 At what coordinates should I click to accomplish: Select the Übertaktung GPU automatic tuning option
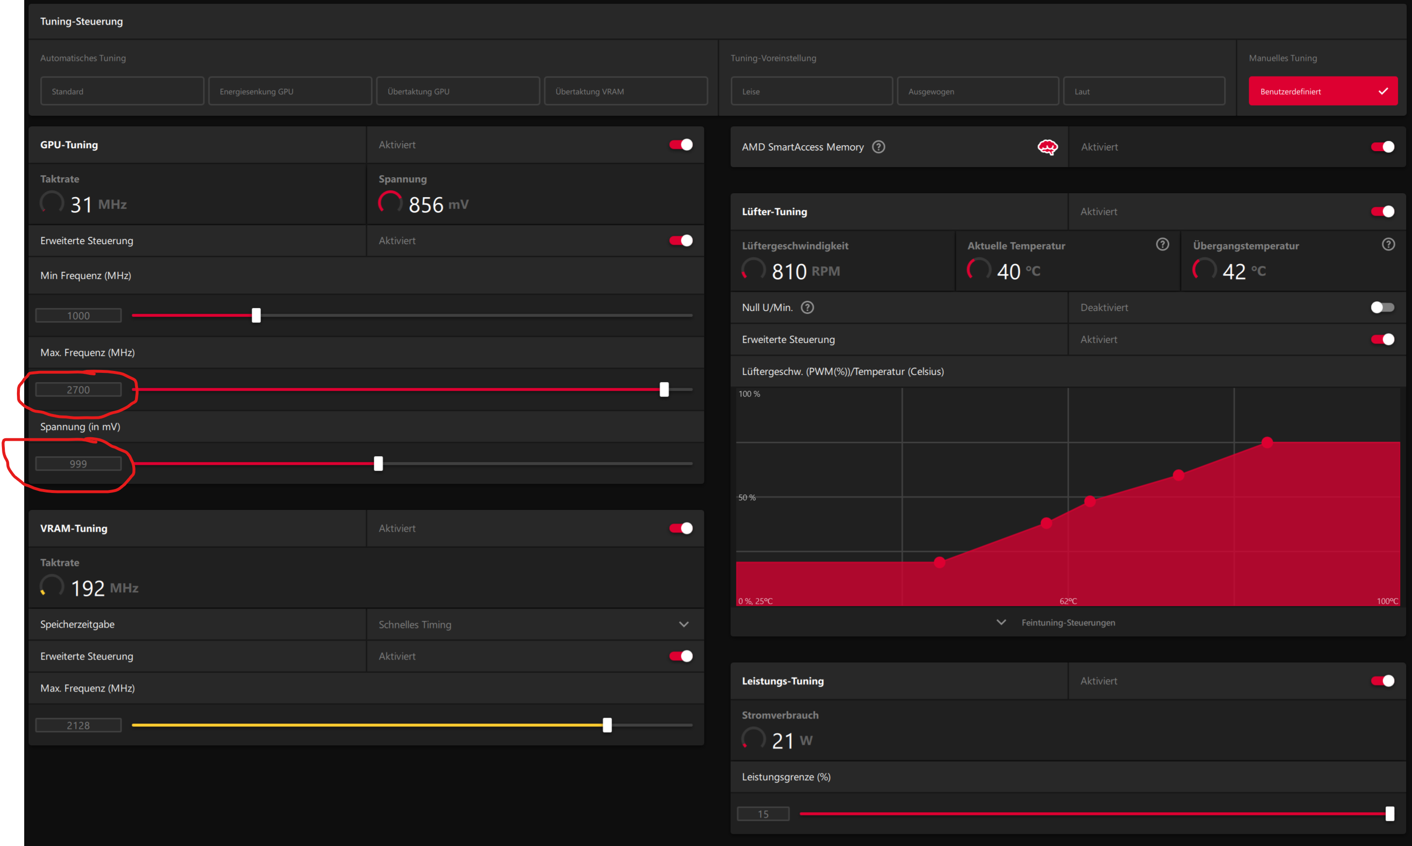pos(458,91)
